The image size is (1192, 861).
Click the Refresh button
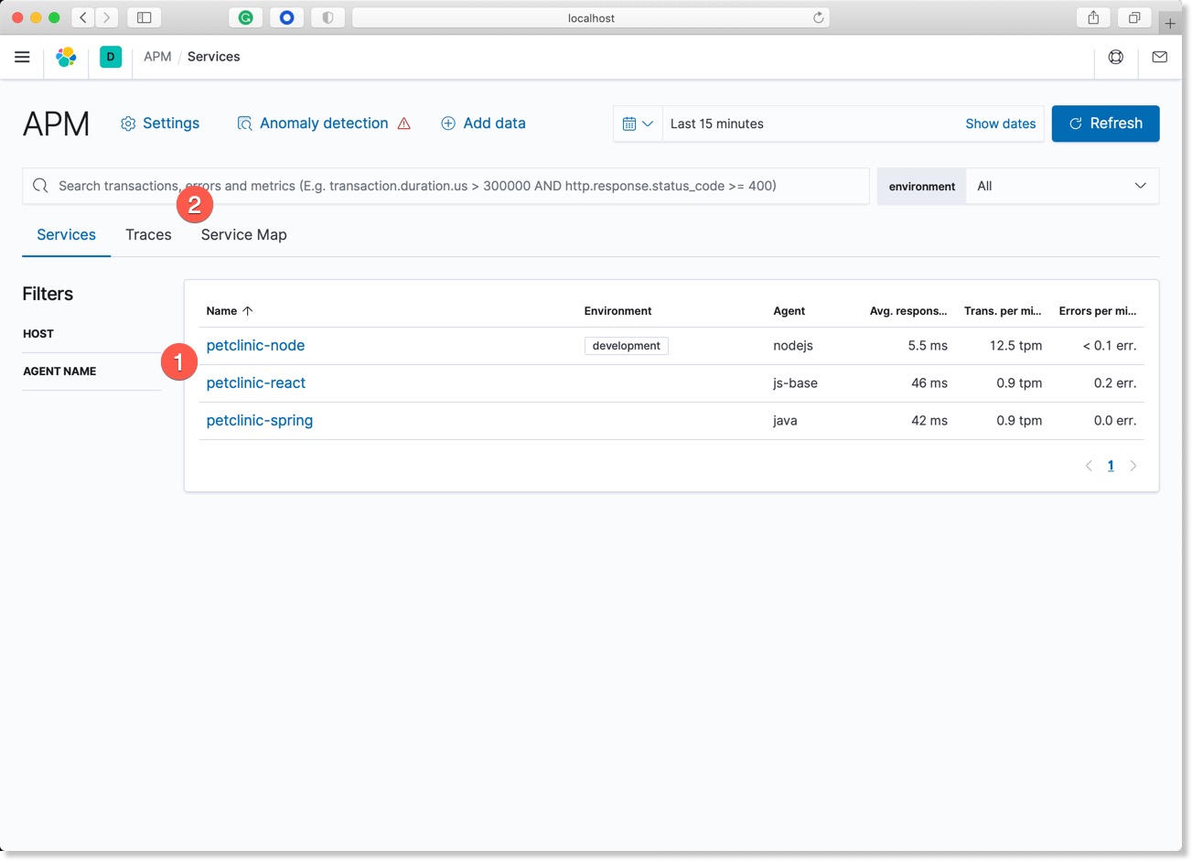pos(1105,124)
